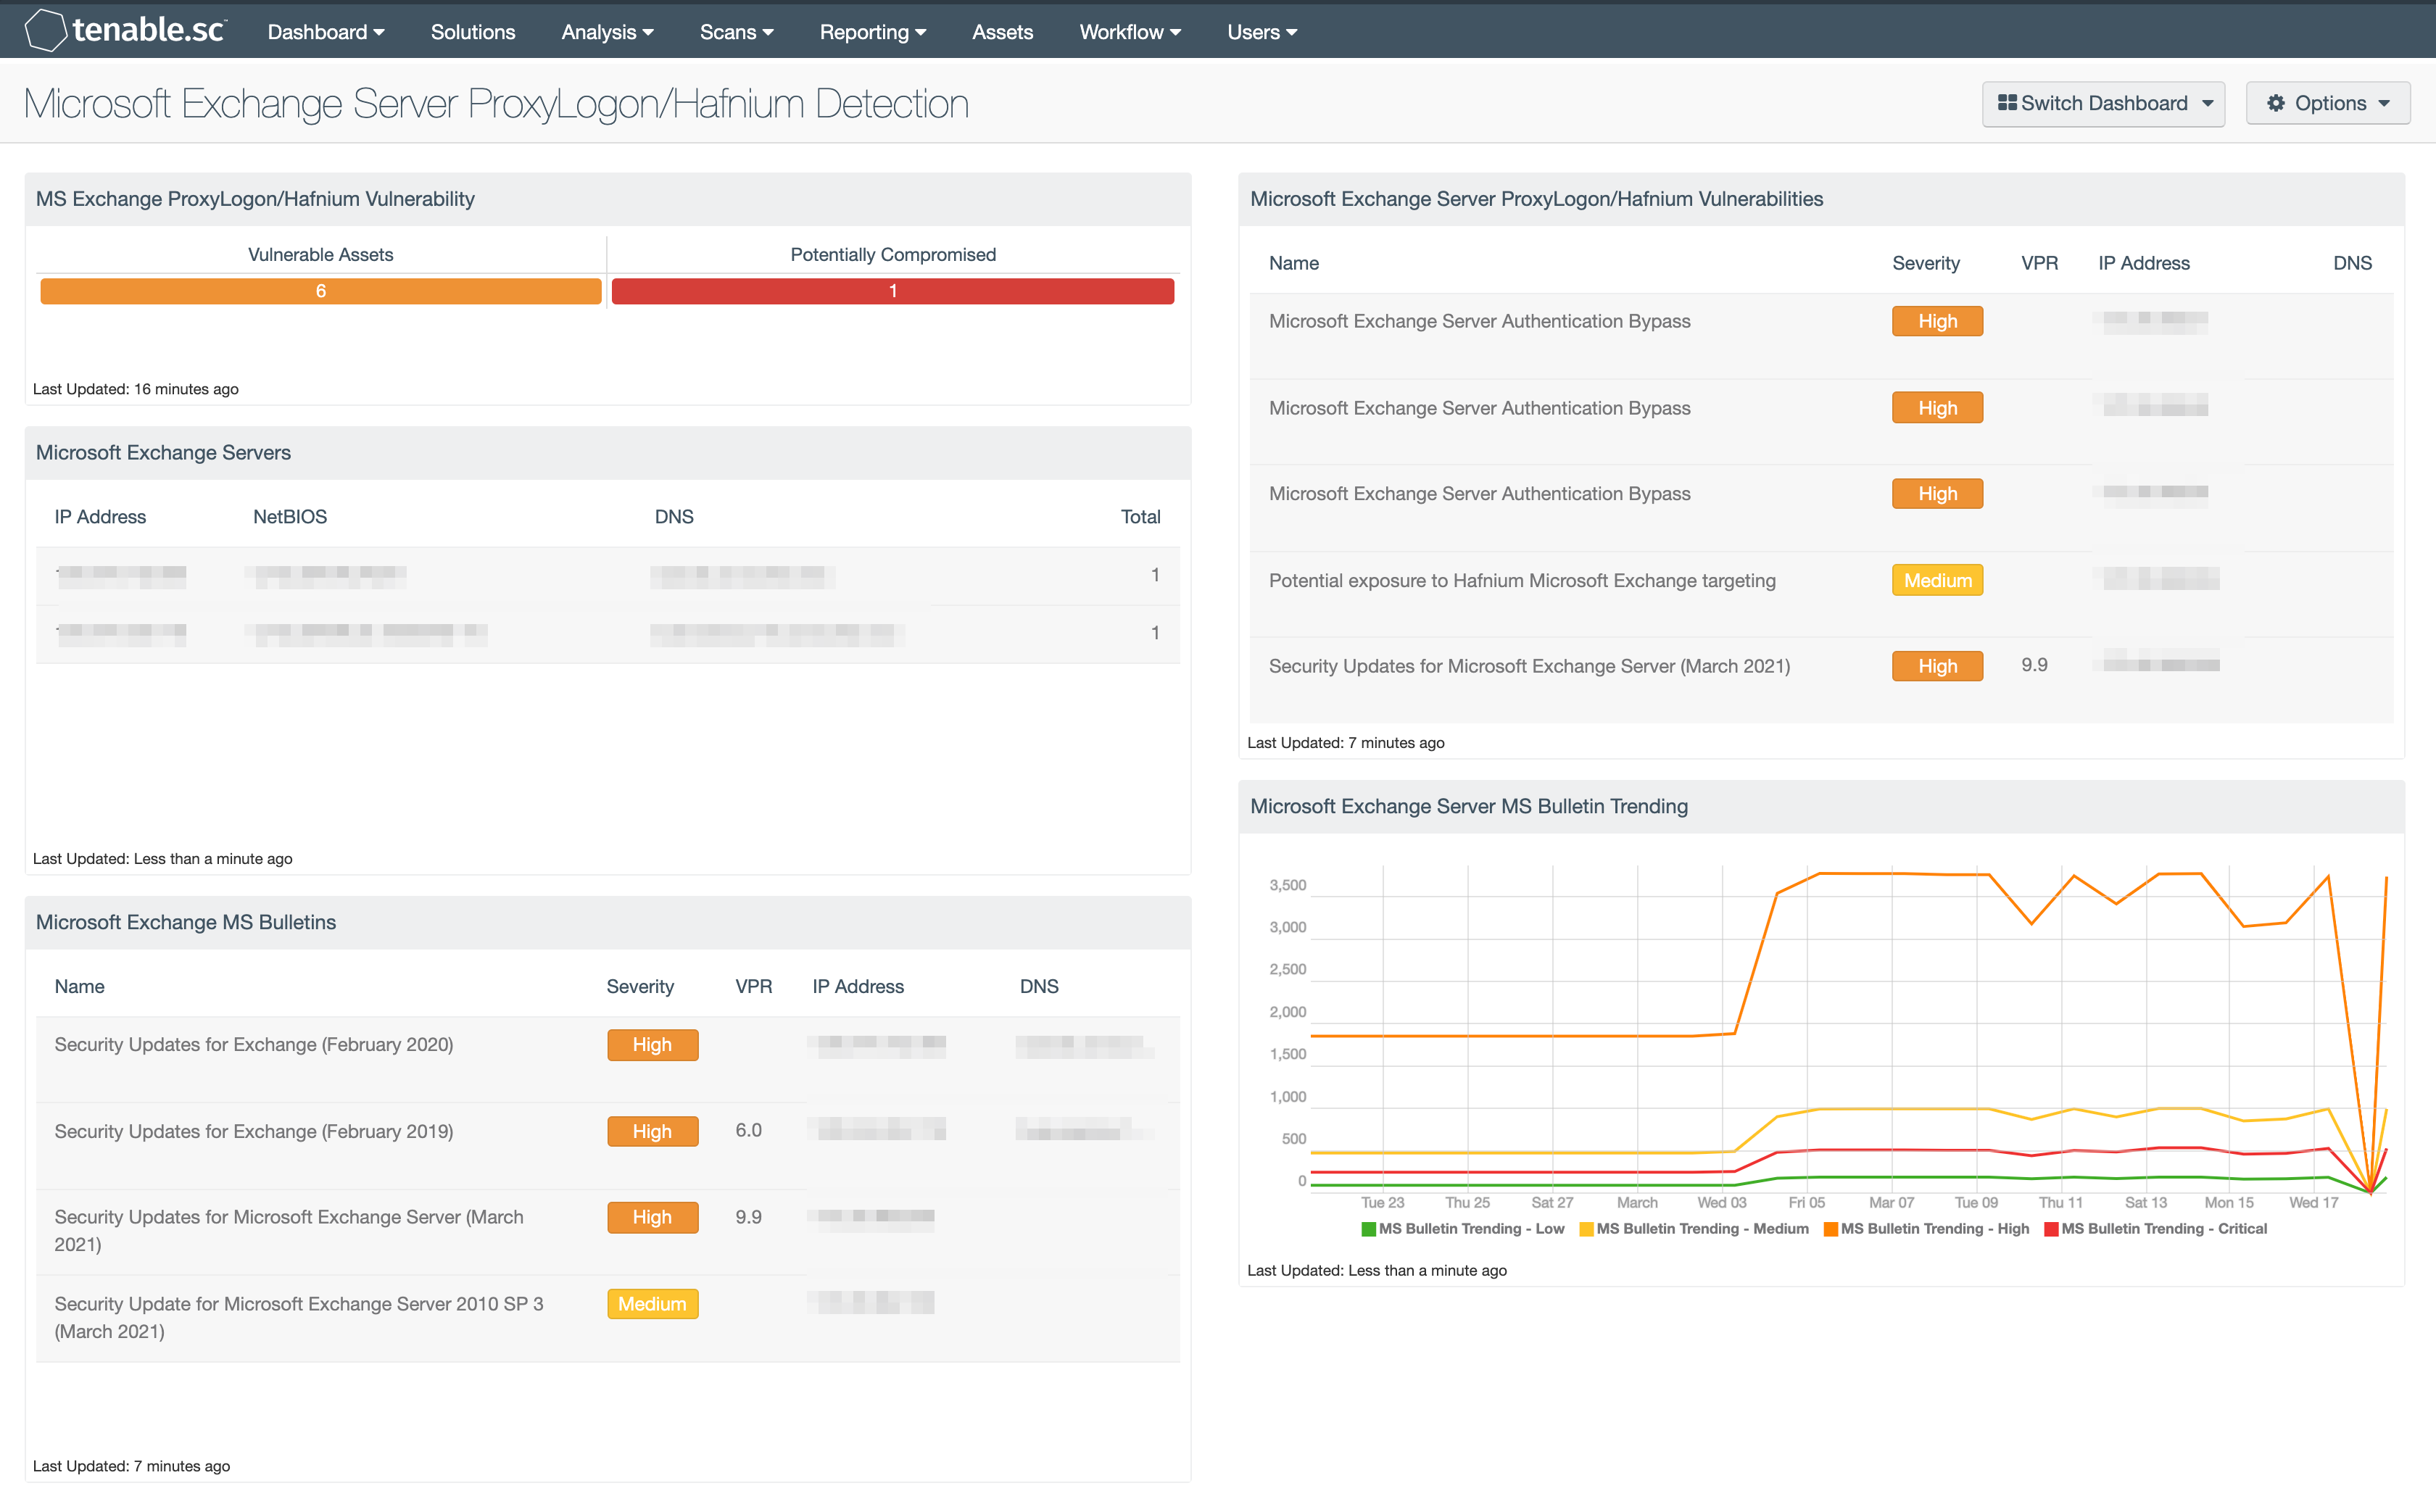The image size is (2436, 1512).
Task: Click the Medium severity badge on Hafnium exposure row
Action: pyautogui.click(x=1936, y=580)
